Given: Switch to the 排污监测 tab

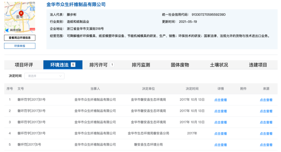Looking at the screenshot, I should [141, 65].
